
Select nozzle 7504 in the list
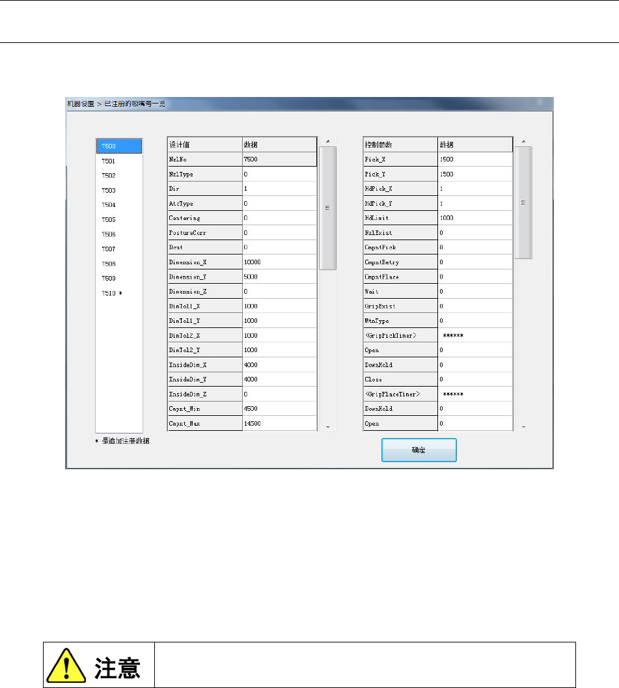click(119, 205)
